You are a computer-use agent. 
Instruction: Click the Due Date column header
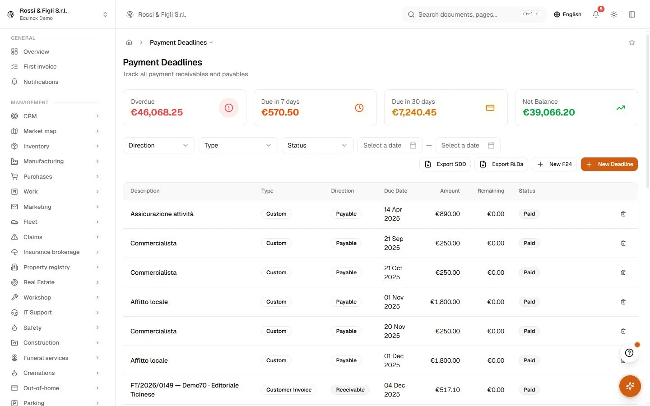[395, 191]
